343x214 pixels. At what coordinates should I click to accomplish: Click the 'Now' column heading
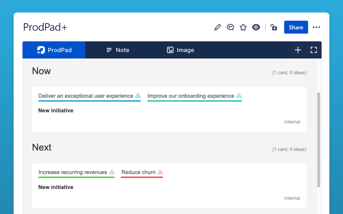click(41, 71)
